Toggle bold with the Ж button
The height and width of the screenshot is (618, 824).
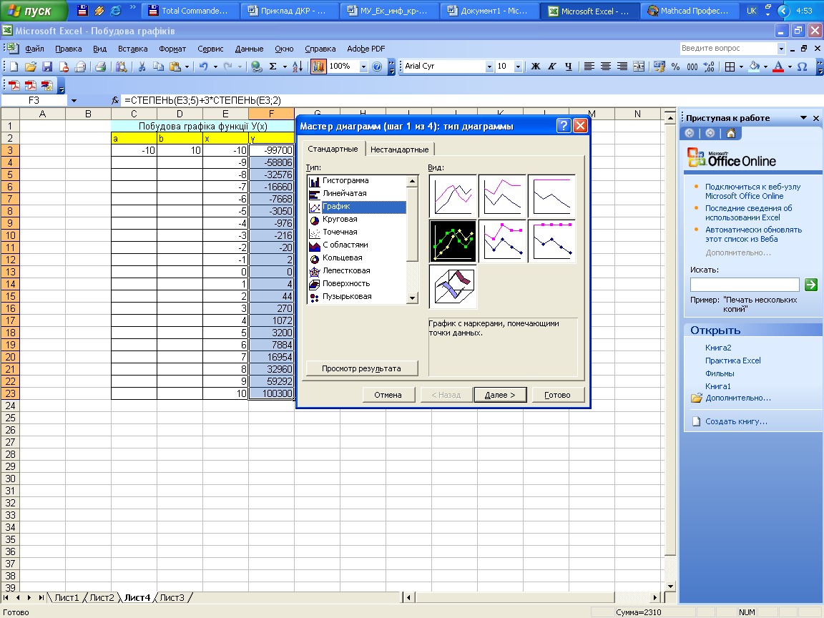click(536, 67)
